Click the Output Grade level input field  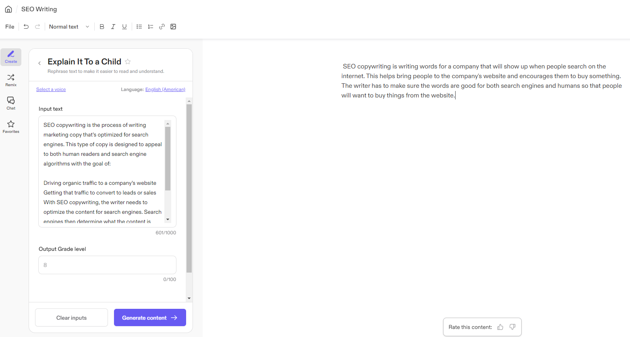107,265
